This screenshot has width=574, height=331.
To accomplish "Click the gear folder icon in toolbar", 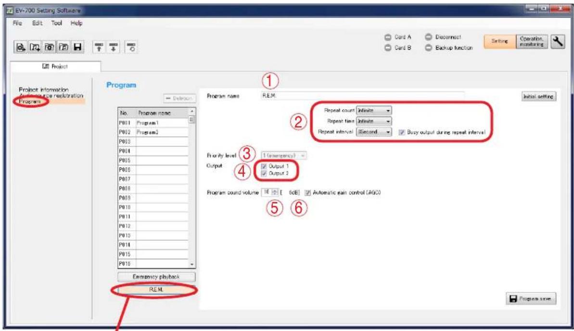I will (x=49, y=47).
